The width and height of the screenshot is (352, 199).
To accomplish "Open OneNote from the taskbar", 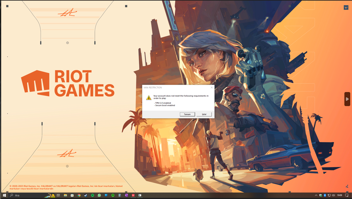I will [x=126, y=195].
